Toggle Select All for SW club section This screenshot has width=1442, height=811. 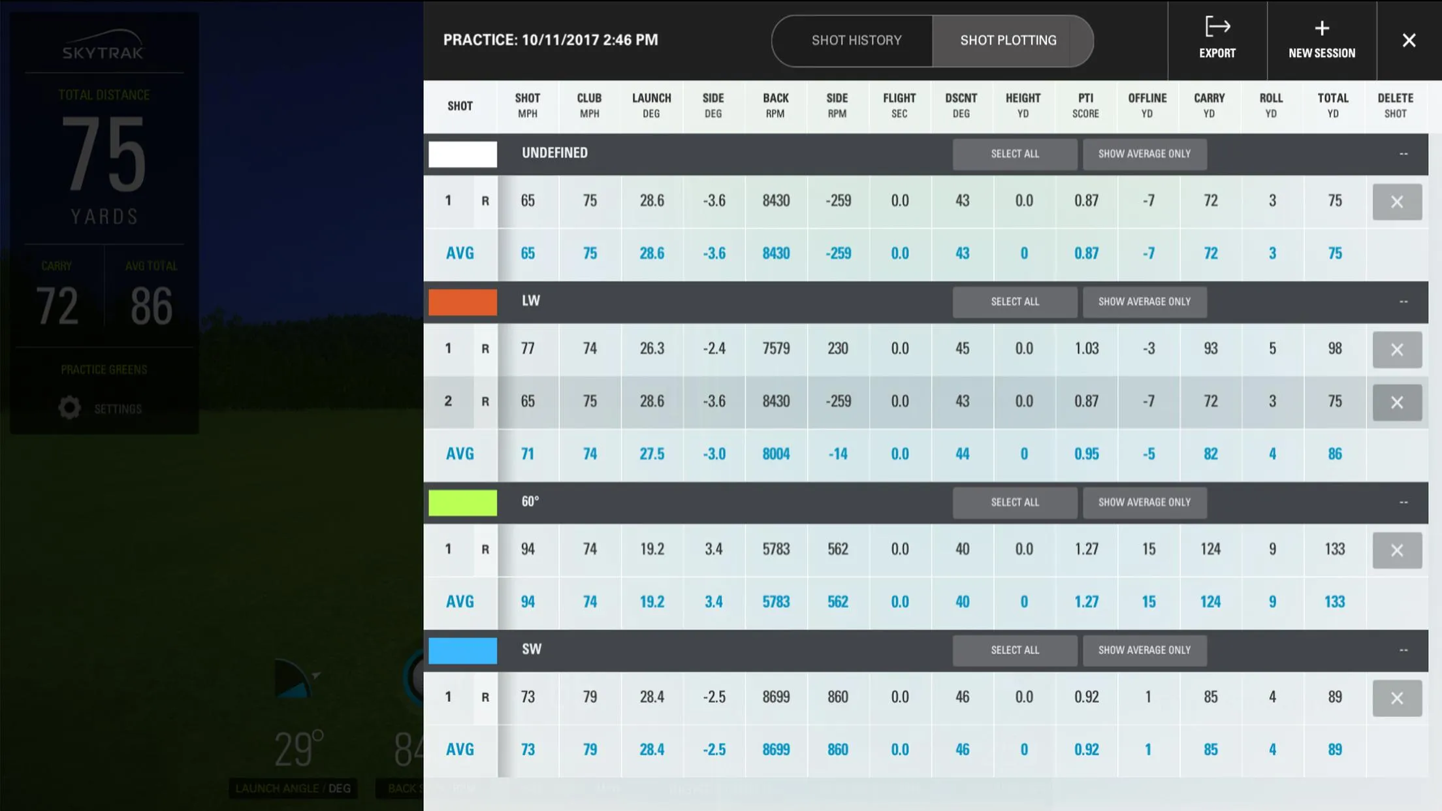pos(1014,650)
